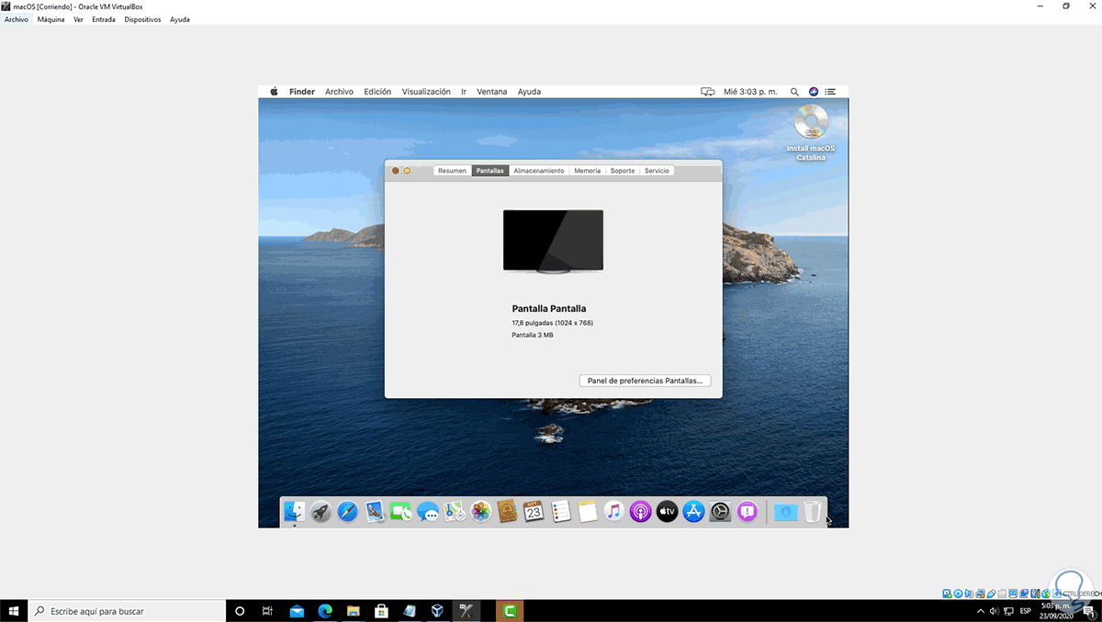Viewport: 1102px width, 622px height.
Task: Open Notification Center list icon
Action: click(830, 92)
